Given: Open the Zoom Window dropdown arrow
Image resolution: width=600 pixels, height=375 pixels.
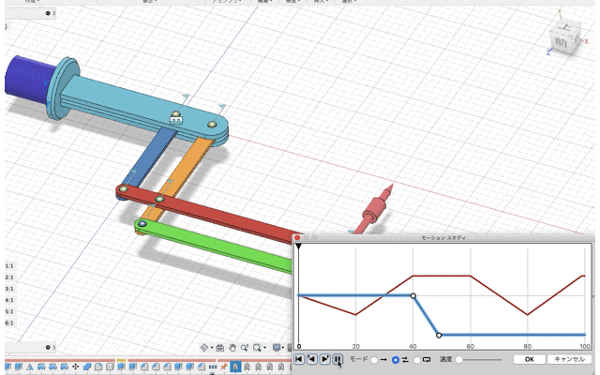Looking at the screenshot, I should pyautogui.click(x=264, y=348).
